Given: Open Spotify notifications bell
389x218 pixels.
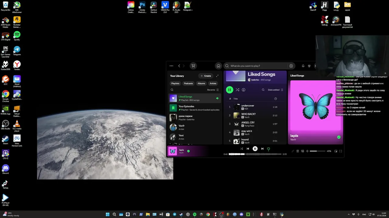Looking at the screenshot, I should (303, 66).
